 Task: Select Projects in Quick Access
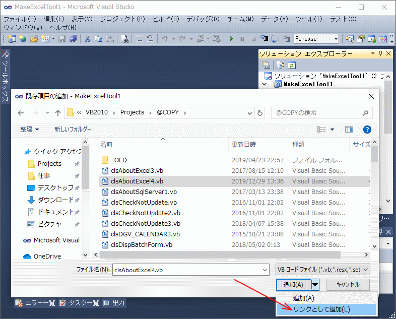tap(49, 164)
